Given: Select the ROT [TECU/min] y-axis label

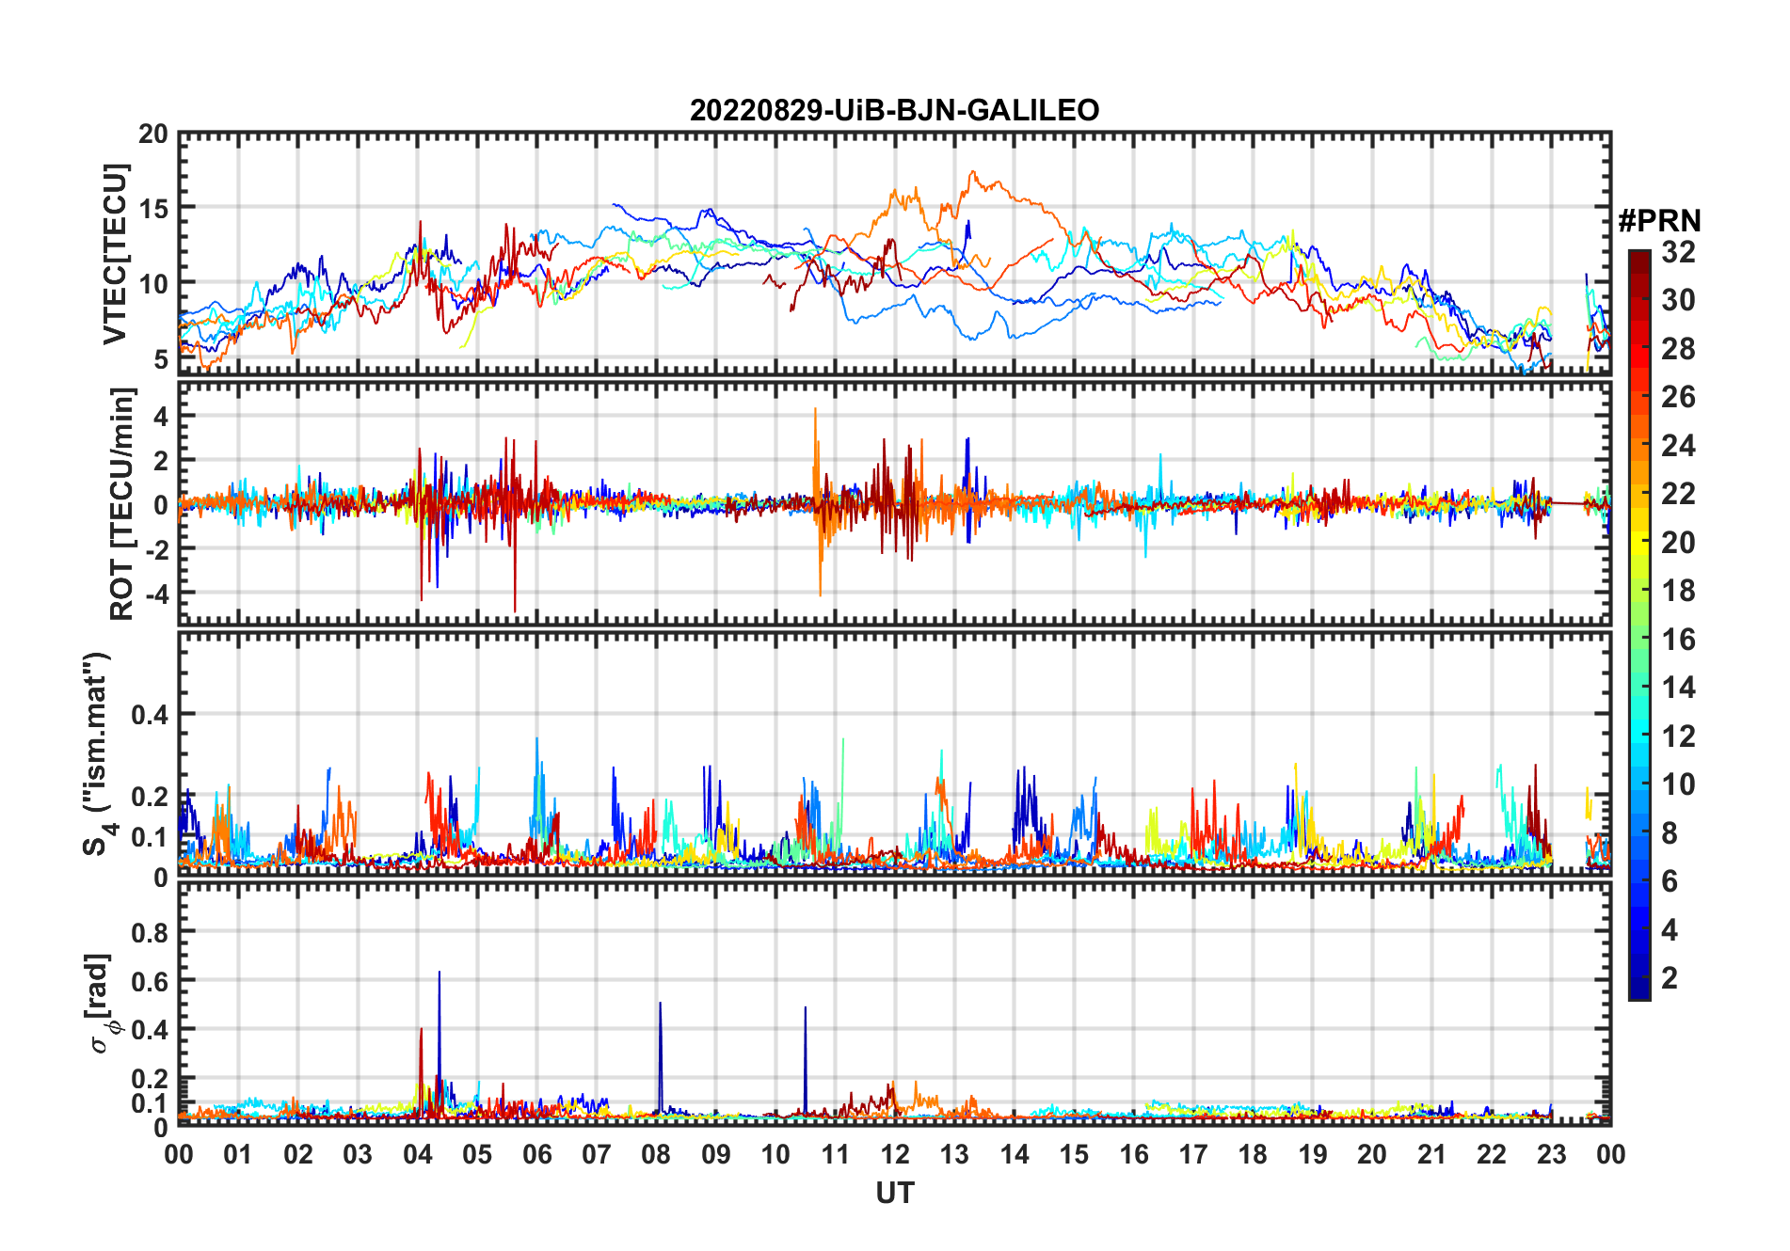Looking at the screenshot, I should [121, 503].
